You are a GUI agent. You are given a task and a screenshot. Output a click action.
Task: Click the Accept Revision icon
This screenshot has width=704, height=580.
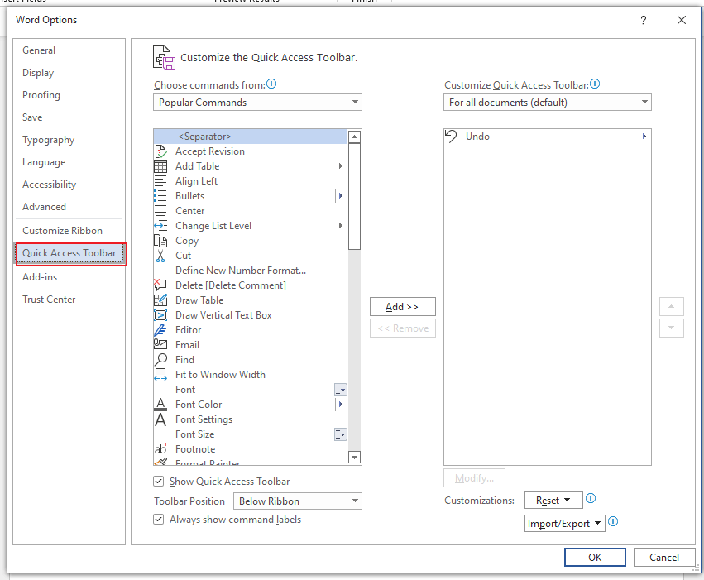click(x=160, y=151)
